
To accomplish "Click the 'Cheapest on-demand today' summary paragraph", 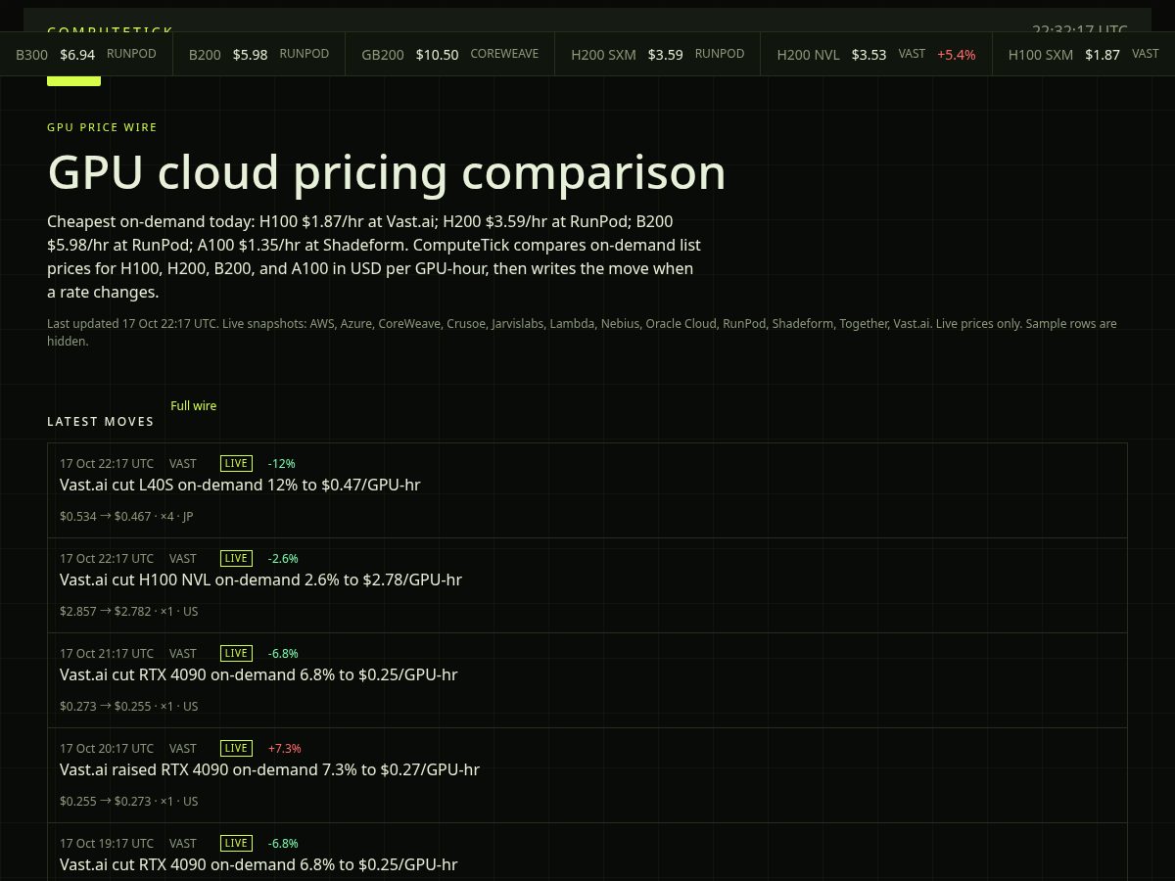I will pos(374,256).
